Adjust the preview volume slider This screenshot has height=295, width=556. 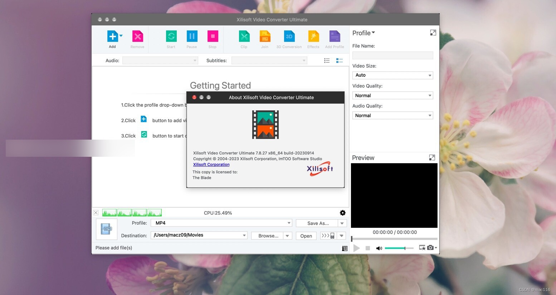(x=399, y=248)
